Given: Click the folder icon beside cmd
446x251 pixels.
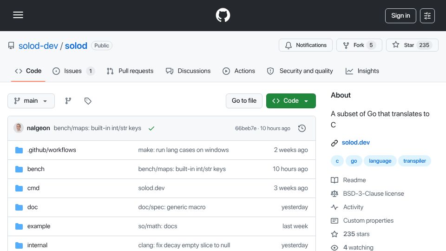Looking at the screenshot, I should point(19,188).
